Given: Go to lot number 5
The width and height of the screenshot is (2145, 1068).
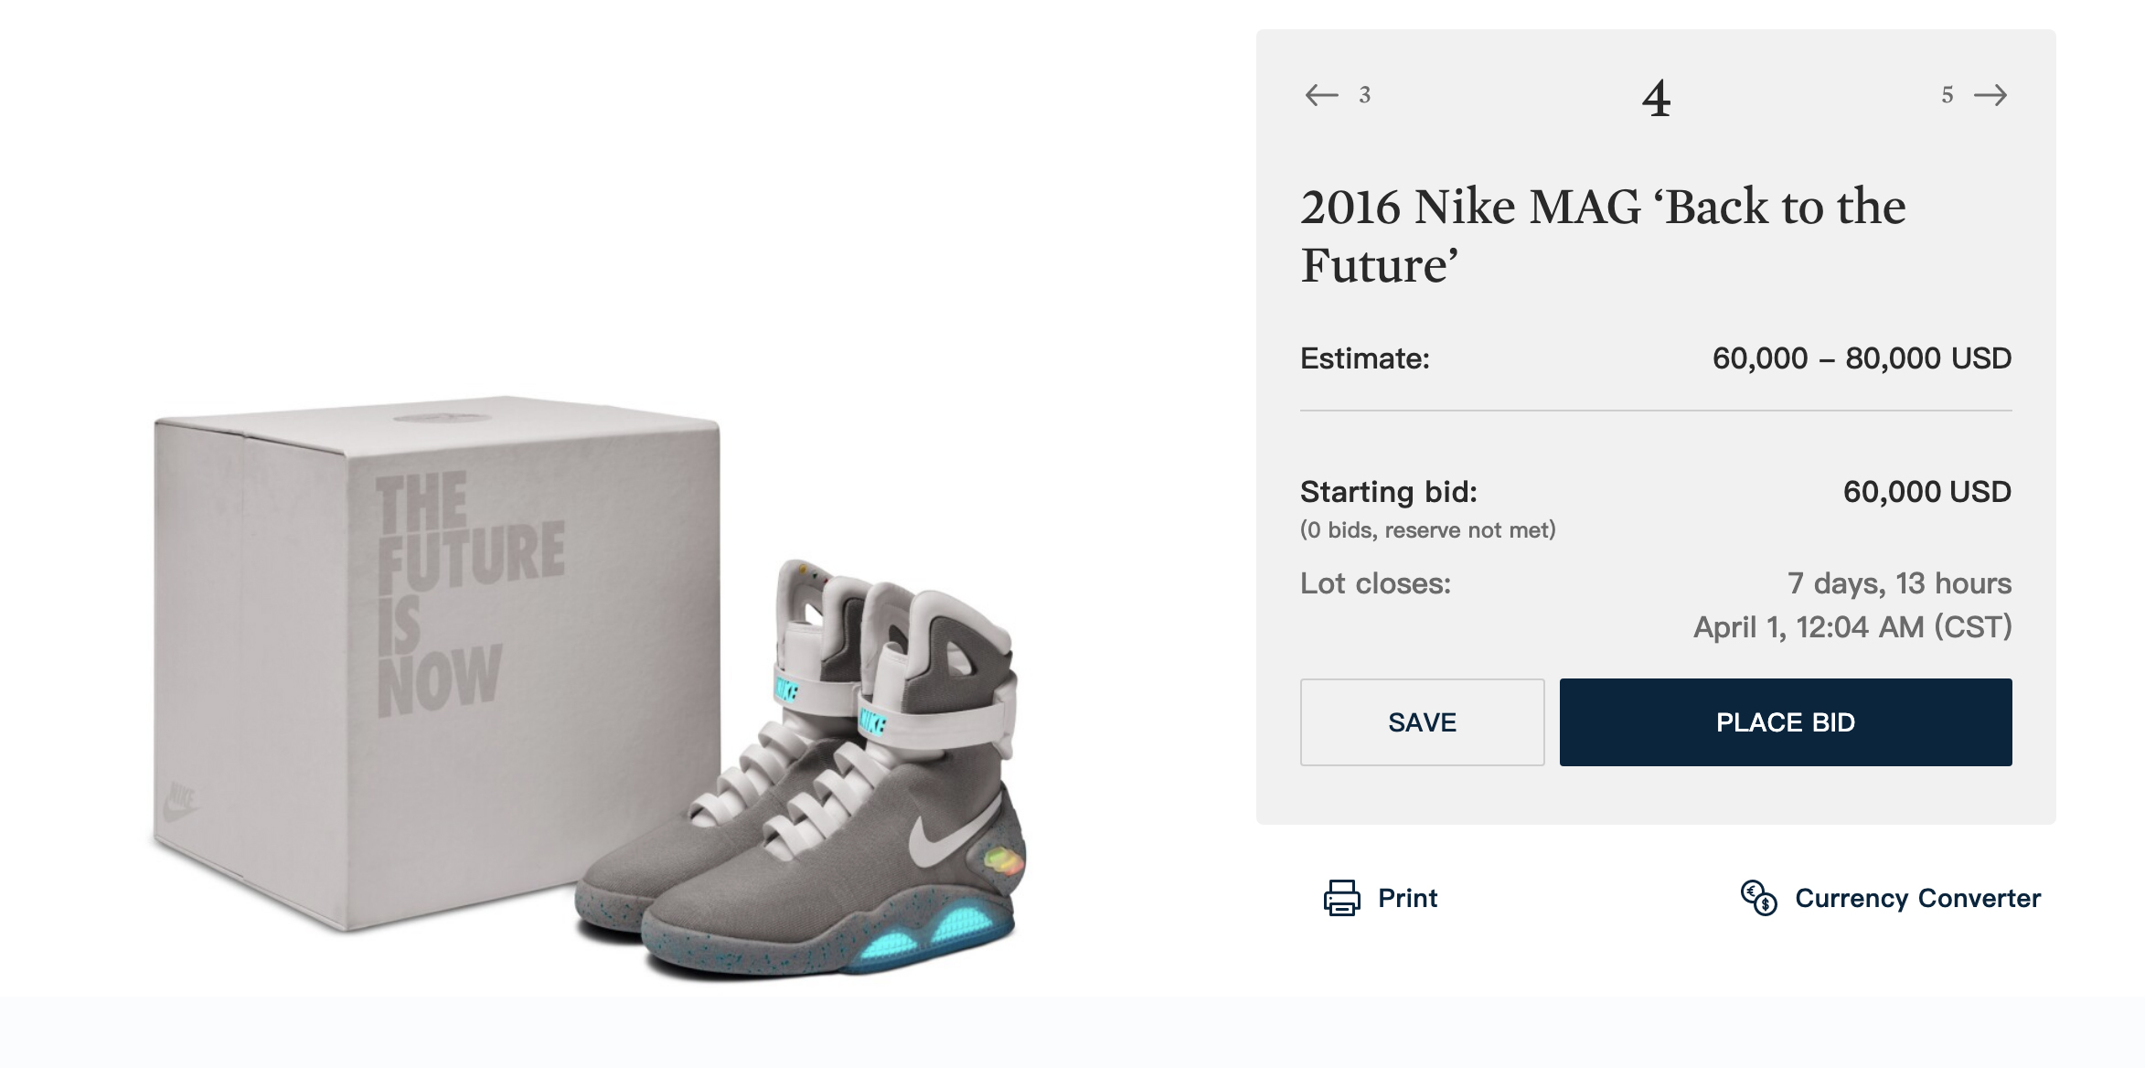Looking at the screenshot, I should click(x=1948, y=95).
